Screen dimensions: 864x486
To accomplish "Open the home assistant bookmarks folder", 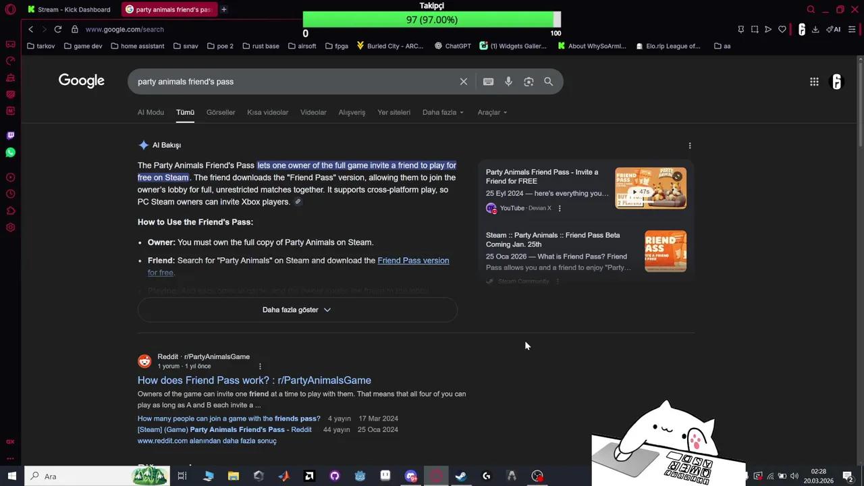I will pos(138,46).
